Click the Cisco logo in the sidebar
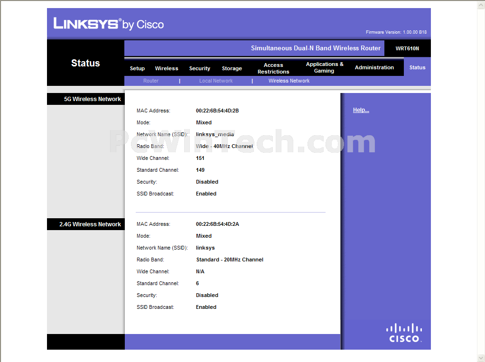 click(404, 333)
